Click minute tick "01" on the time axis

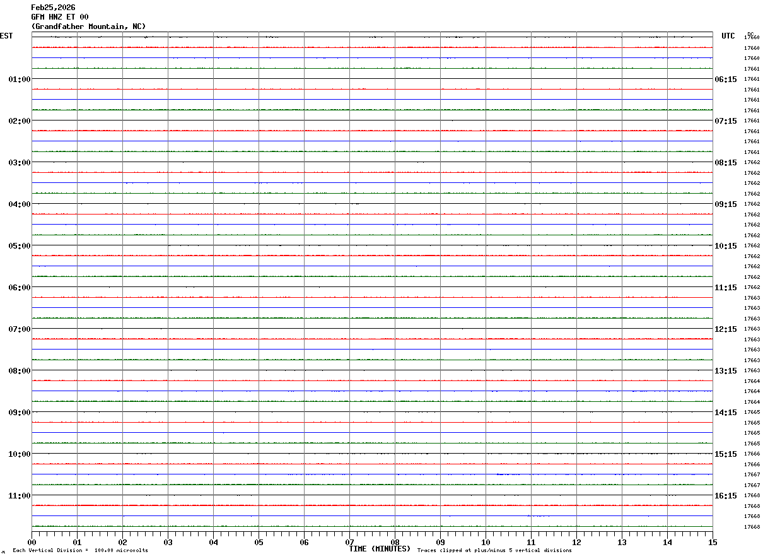point(77,541)
